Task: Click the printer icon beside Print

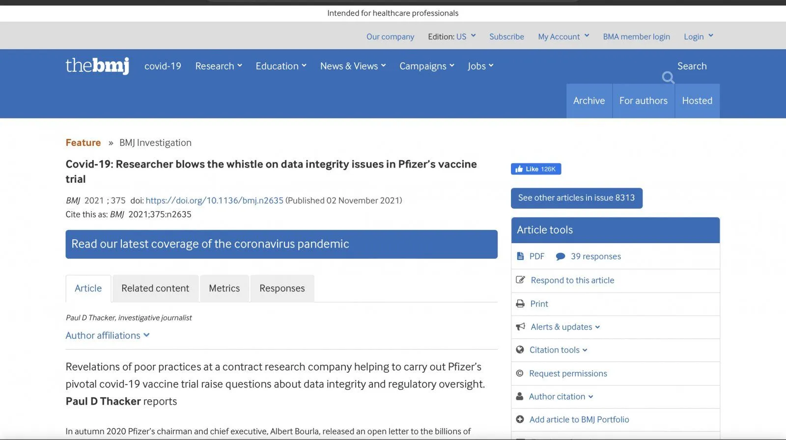Action: [x=520, y=304]
